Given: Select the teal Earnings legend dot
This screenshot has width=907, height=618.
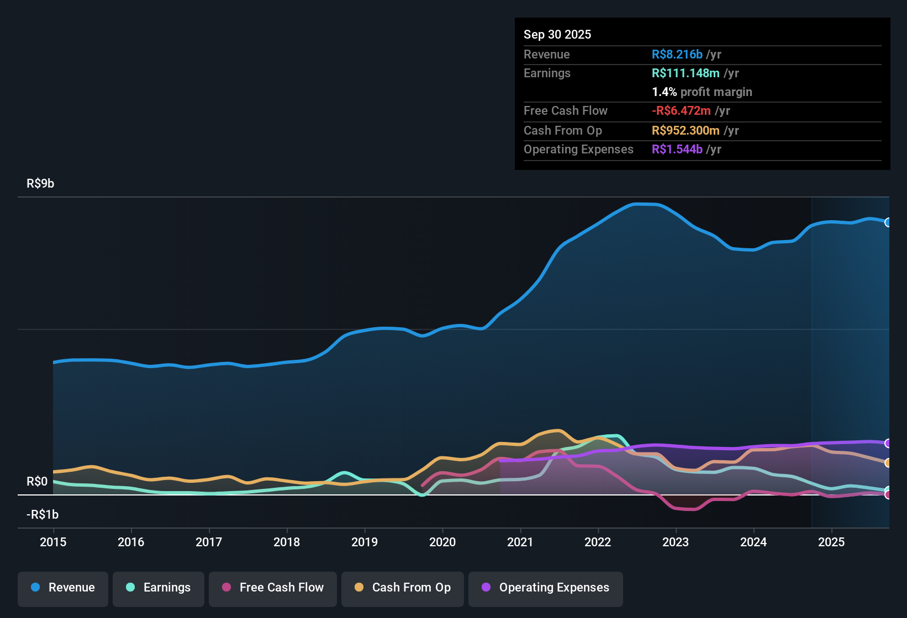Looking at the screenshot, I should pyautogui.click(x=130, y=588).
